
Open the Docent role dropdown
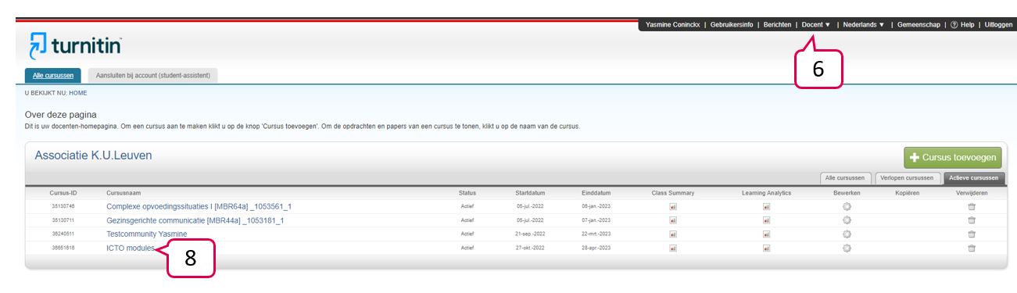(x=816, y=25)
